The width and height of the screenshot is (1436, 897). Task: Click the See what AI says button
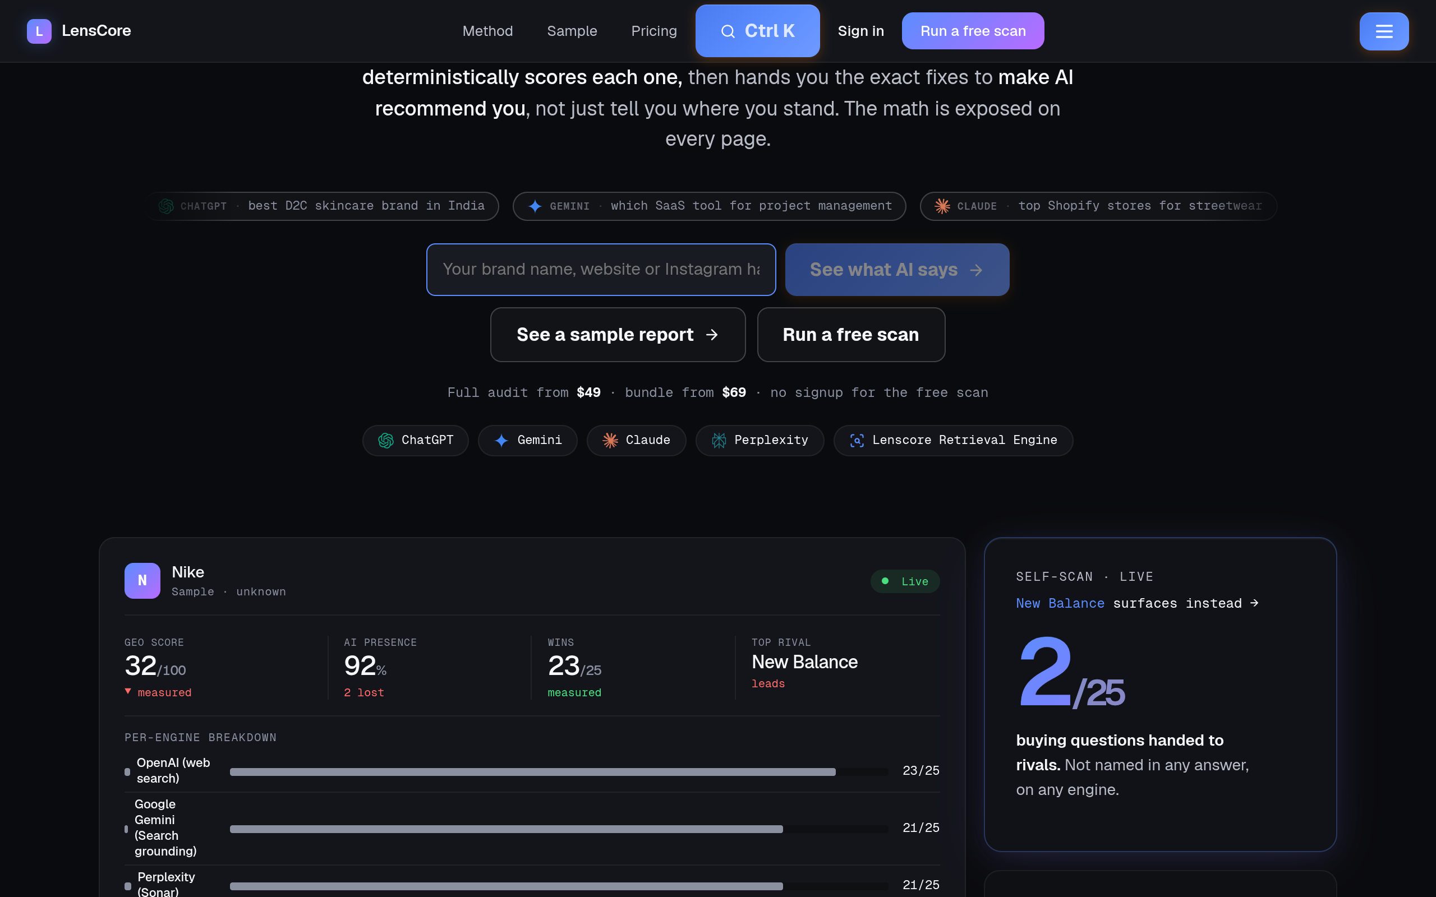pyautogui.click(x=896, y=269)
